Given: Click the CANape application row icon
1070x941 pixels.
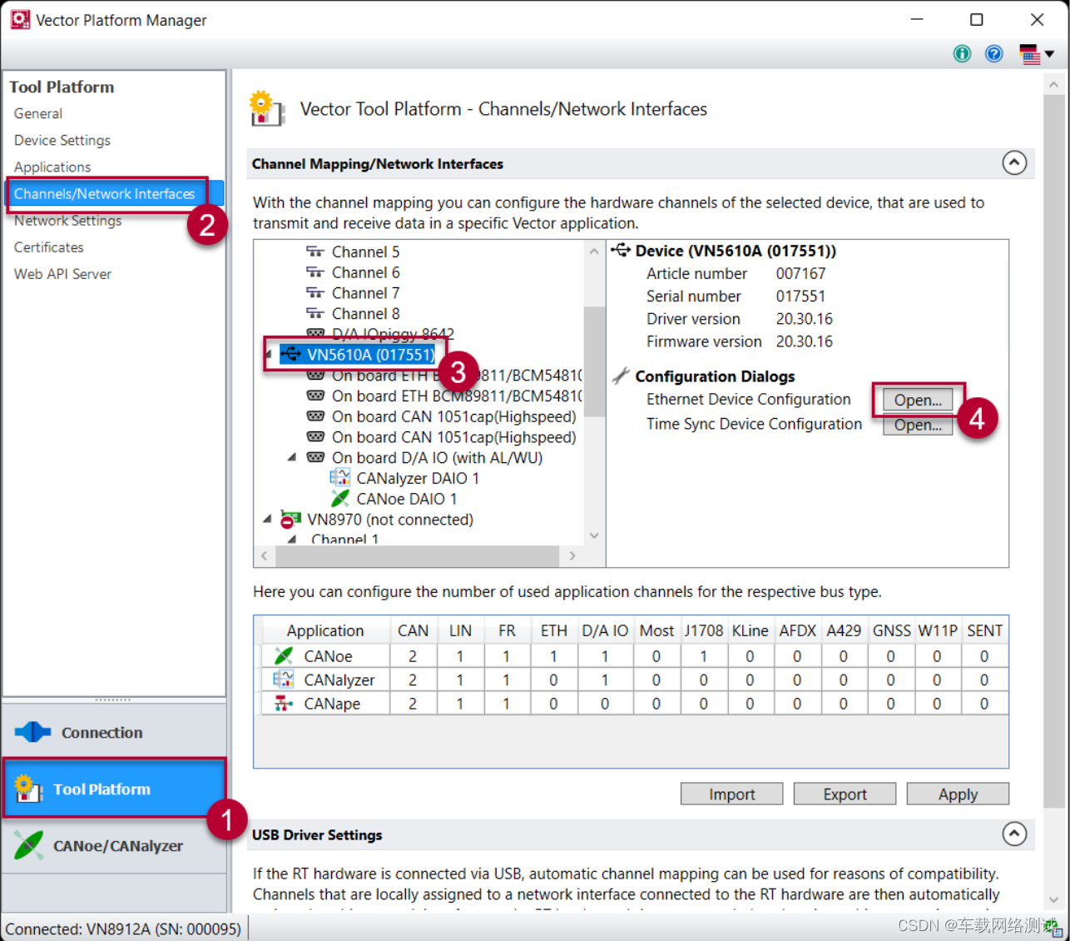Looking at the screenshot, I should [284, 704].
